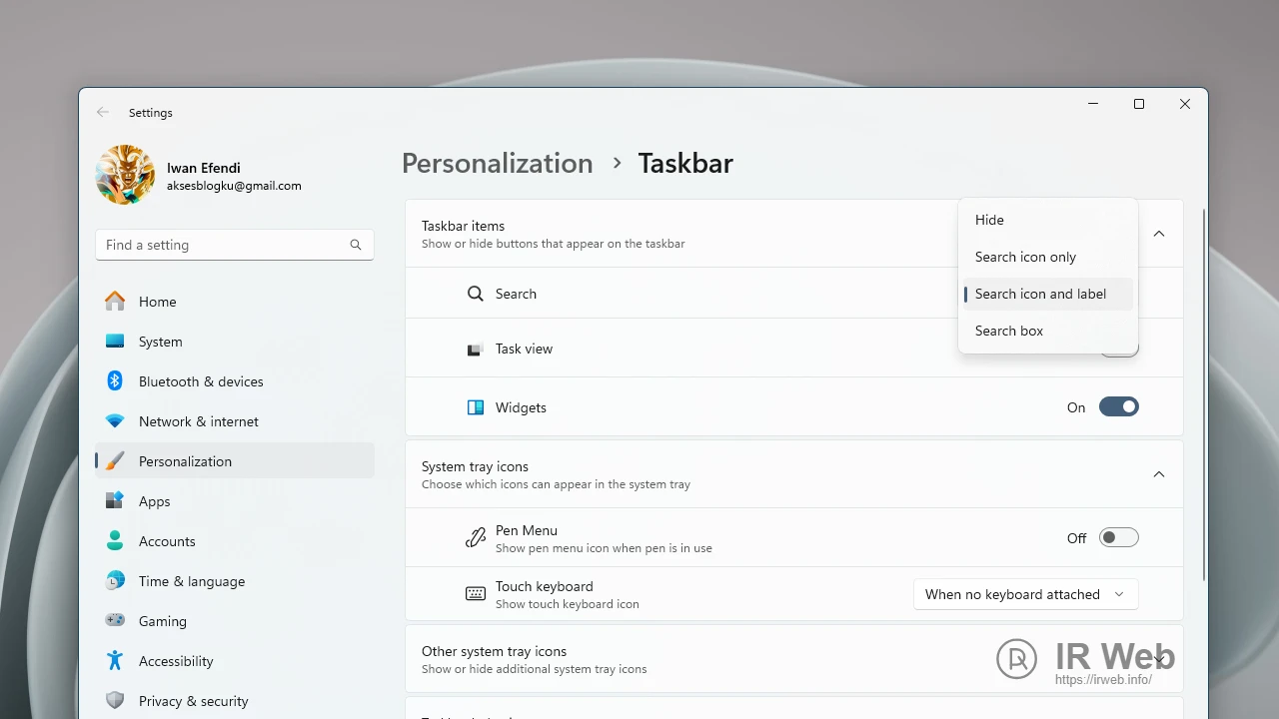Click the Accessibility figure icon
Image resolution: width=1279 pixels, height=719 pixels.
[115, 661]
